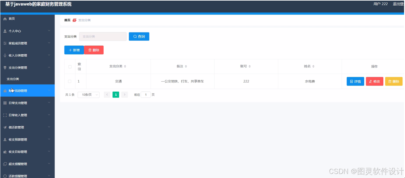Viewport: 405px width, 178px height.
Task: Click the 共 1 条 total count text
Action: (x=70, y=95)
